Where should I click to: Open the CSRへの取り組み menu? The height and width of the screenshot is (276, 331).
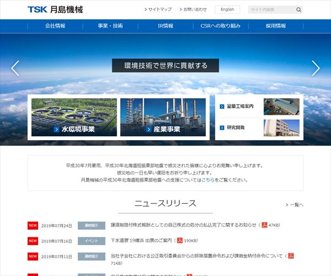point(221,26)
